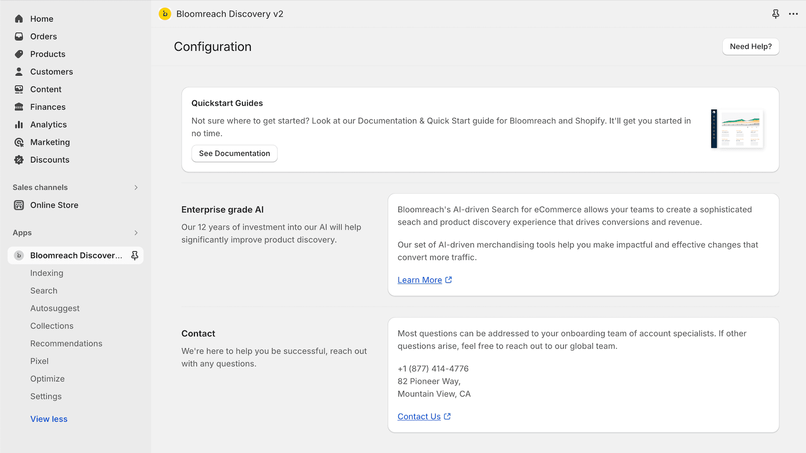Viewport: 806px width, 453px height.
Task: Open the Indexing submenu item
Action: (47, 273)
